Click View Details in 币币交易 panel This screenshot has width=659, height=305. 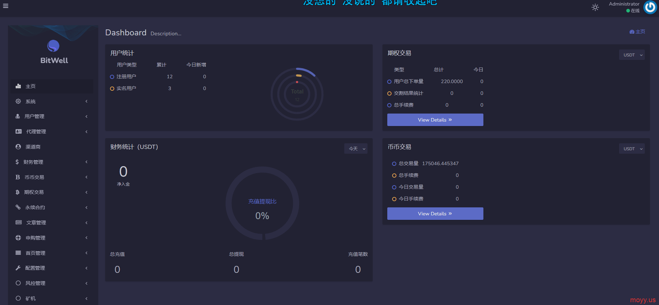coord(435,214)
